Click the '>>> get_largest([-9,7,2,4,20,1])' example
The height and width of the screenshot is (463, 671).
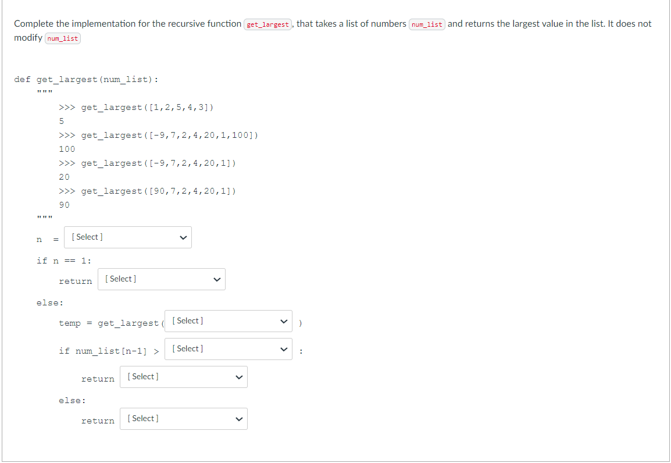tap(147, 163)
